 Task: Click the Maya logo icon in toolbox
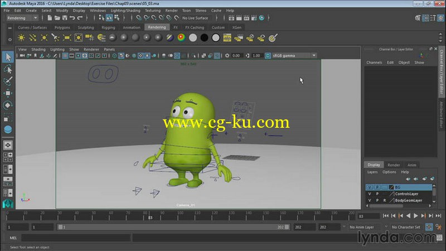[8, 204]
